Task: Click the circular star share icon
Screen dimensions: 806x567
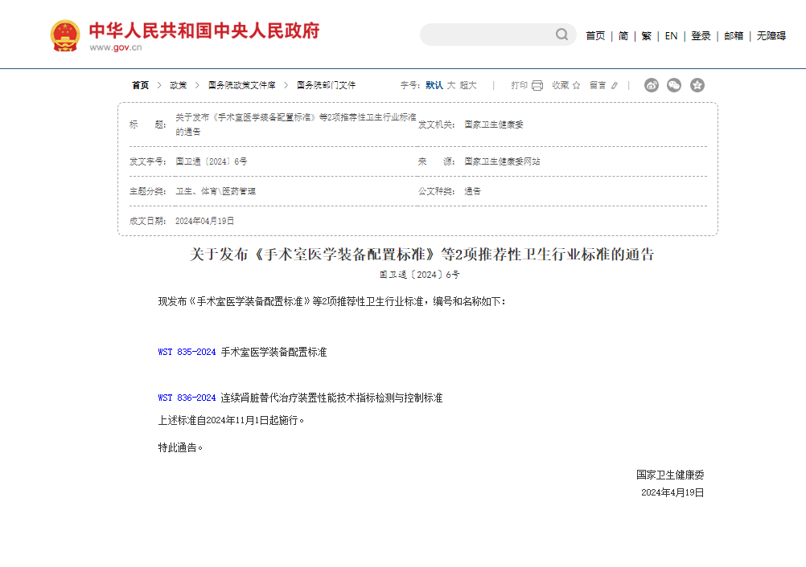Action: 697,85
